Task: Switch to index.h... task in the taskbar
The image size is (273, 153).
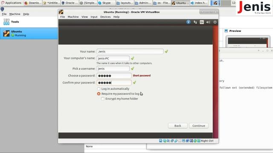Action: click(x=199, y=3)
